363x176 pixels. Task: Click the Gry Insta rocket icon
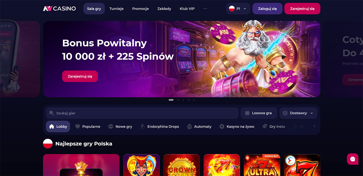click(x=265, y=126)
